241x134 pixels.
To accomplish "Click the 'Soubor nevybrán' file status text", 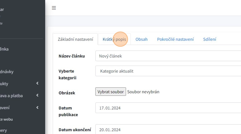I will (143, 92).
